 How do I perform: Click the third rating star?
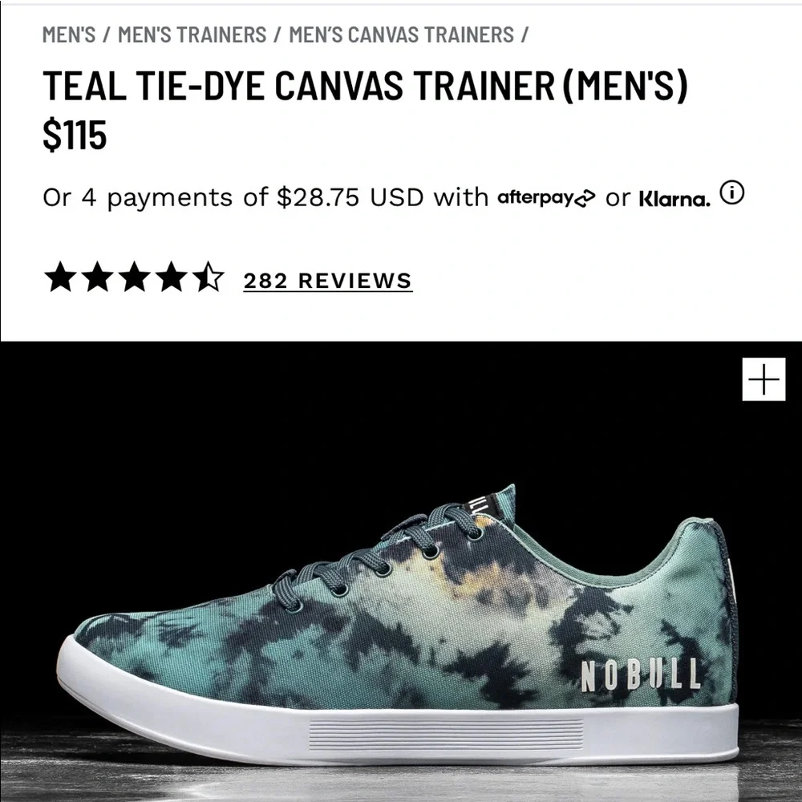click(x=135, y=277)
